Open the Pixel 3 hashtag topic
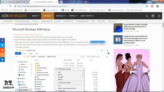Screen dimensions: 164x92 pos(35,21)
